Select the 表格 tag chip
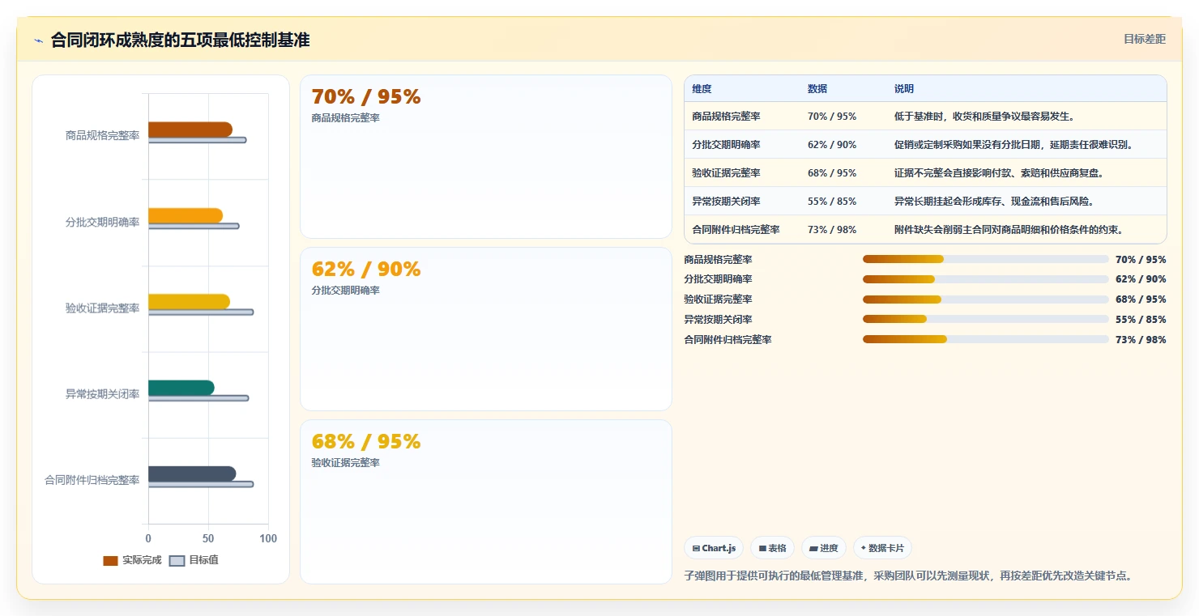 pos(772,548)
